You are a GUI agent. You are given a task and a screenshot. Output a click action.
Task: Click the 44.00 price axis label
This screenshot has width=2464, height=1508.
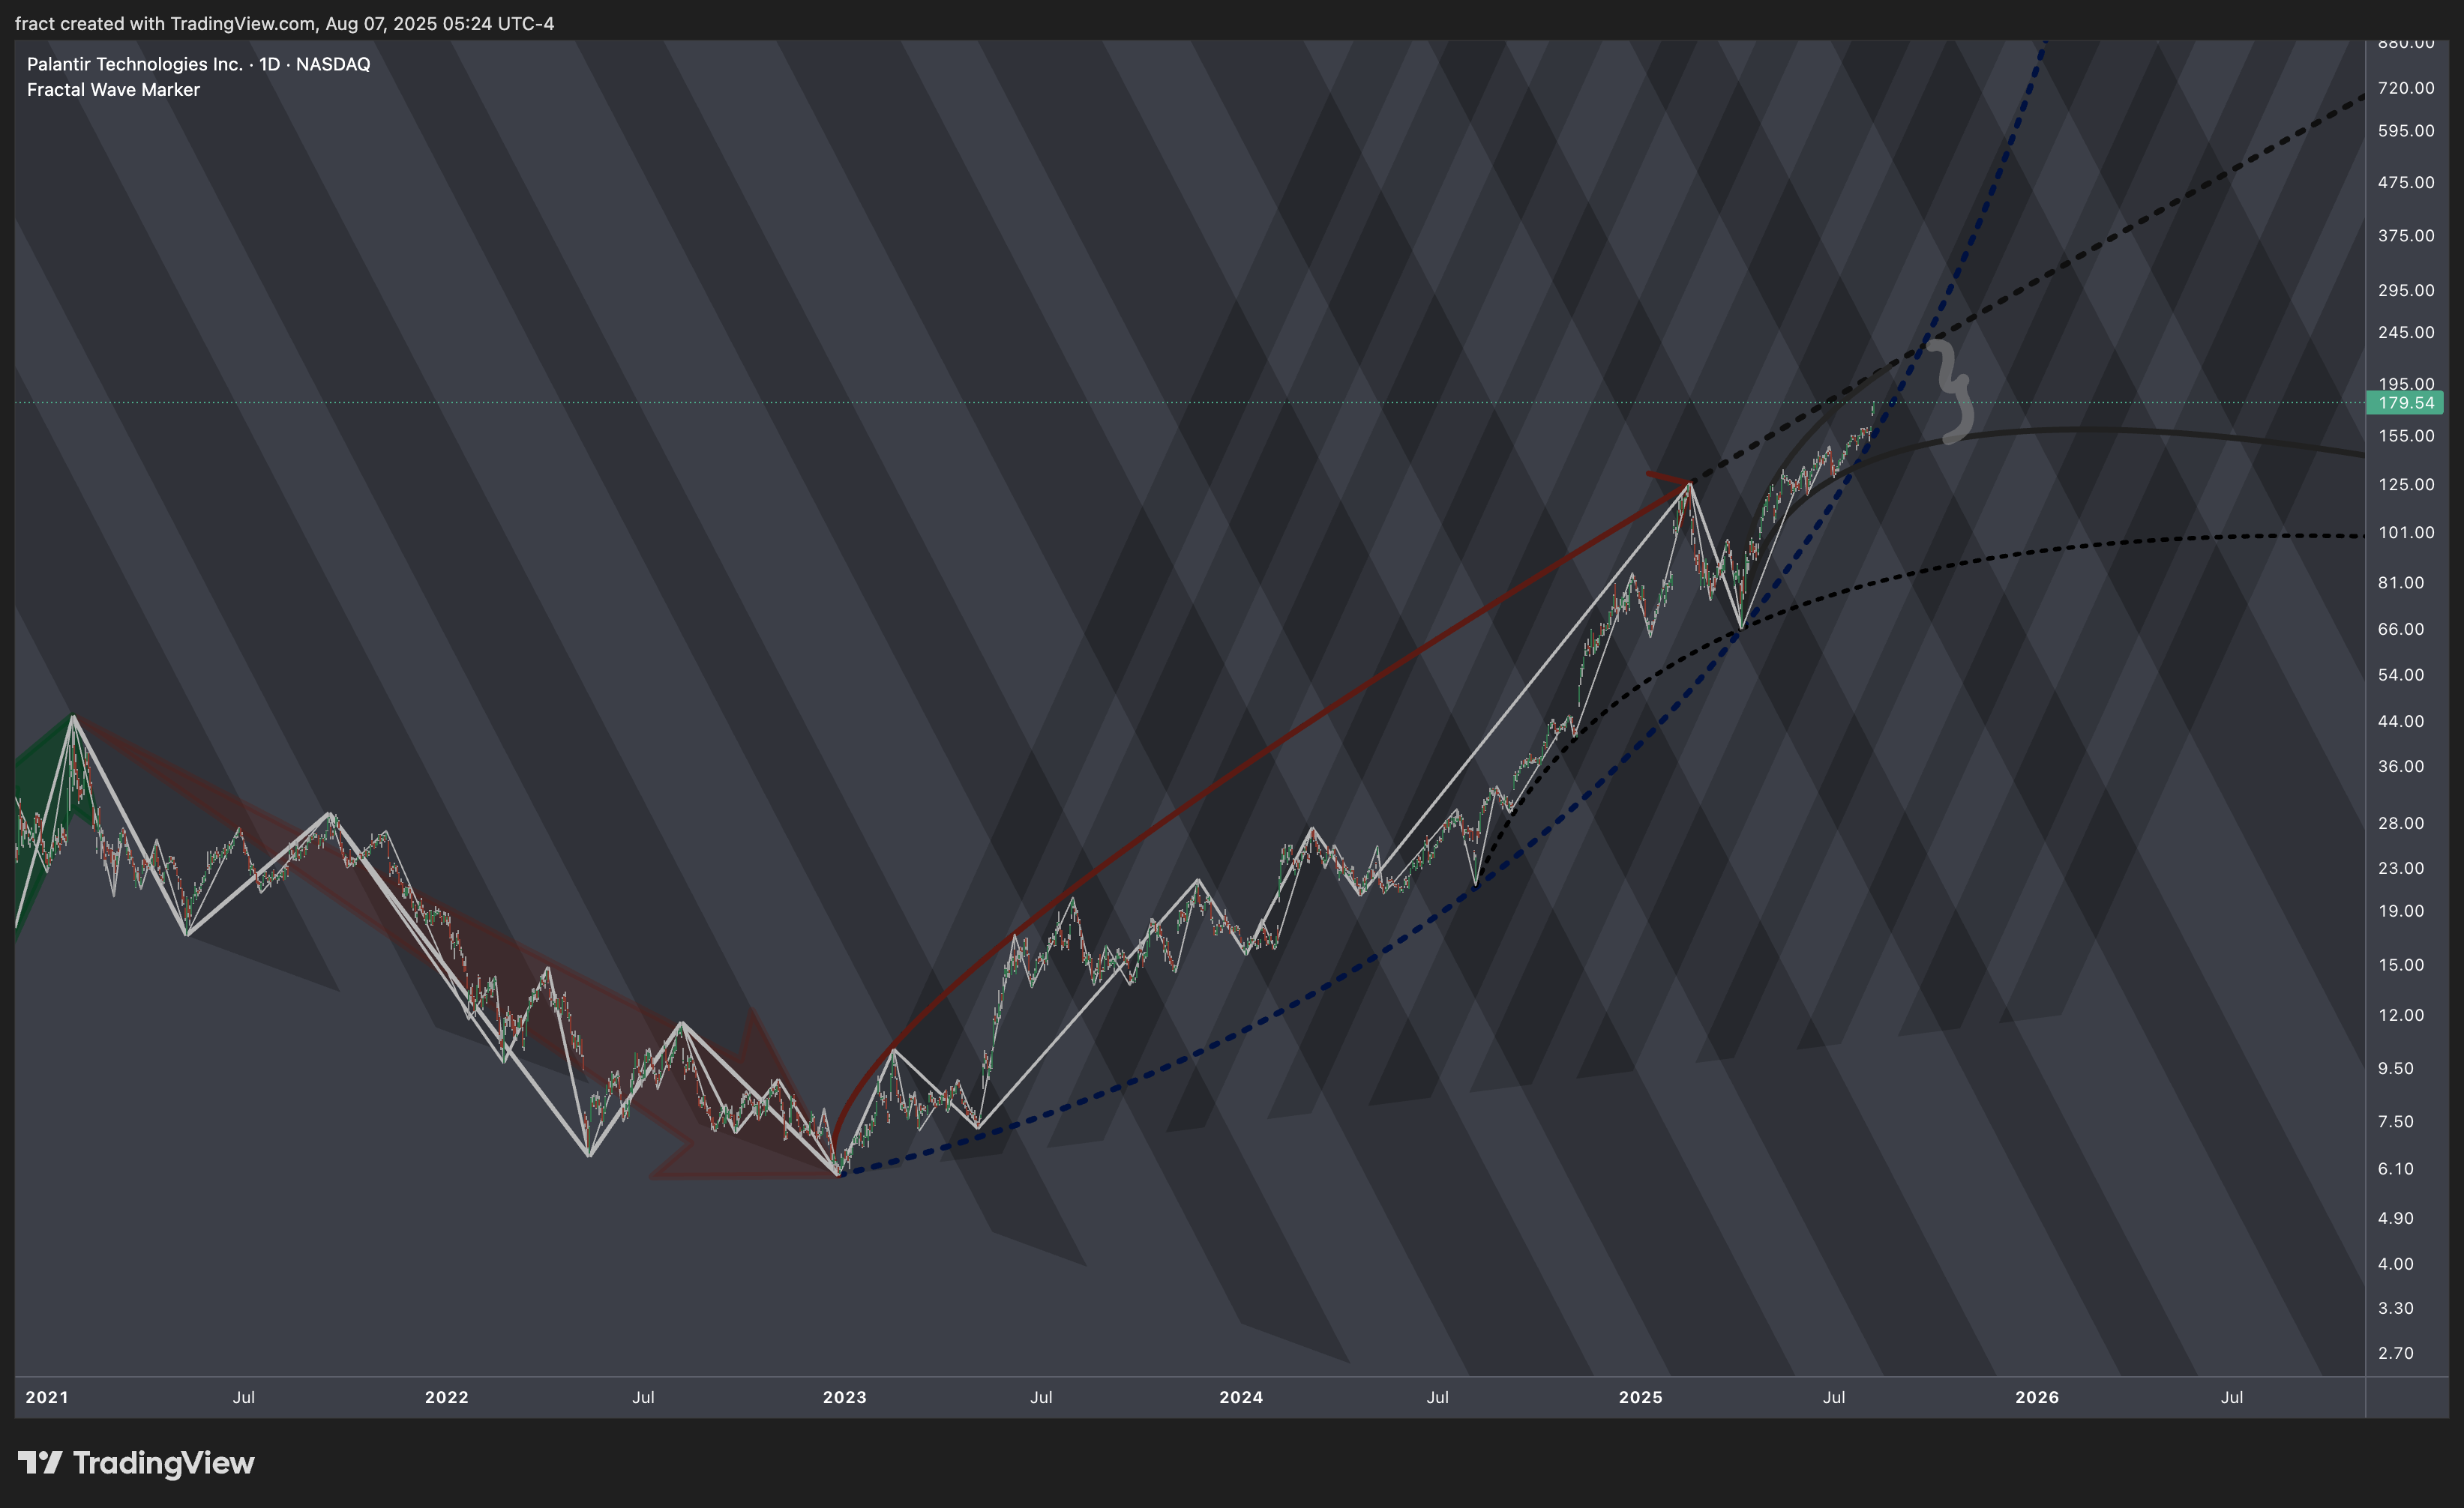[x=2401, y=722]
